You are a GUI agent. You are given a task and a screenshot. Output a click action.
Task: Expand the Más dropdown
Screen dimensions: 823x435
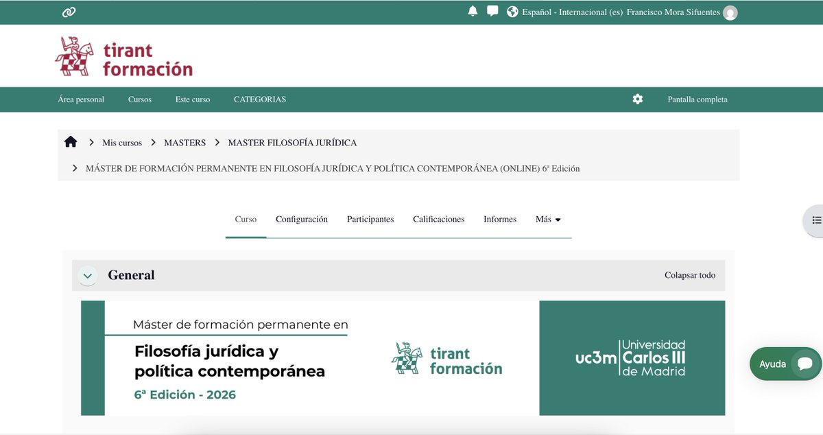[548, 220]
